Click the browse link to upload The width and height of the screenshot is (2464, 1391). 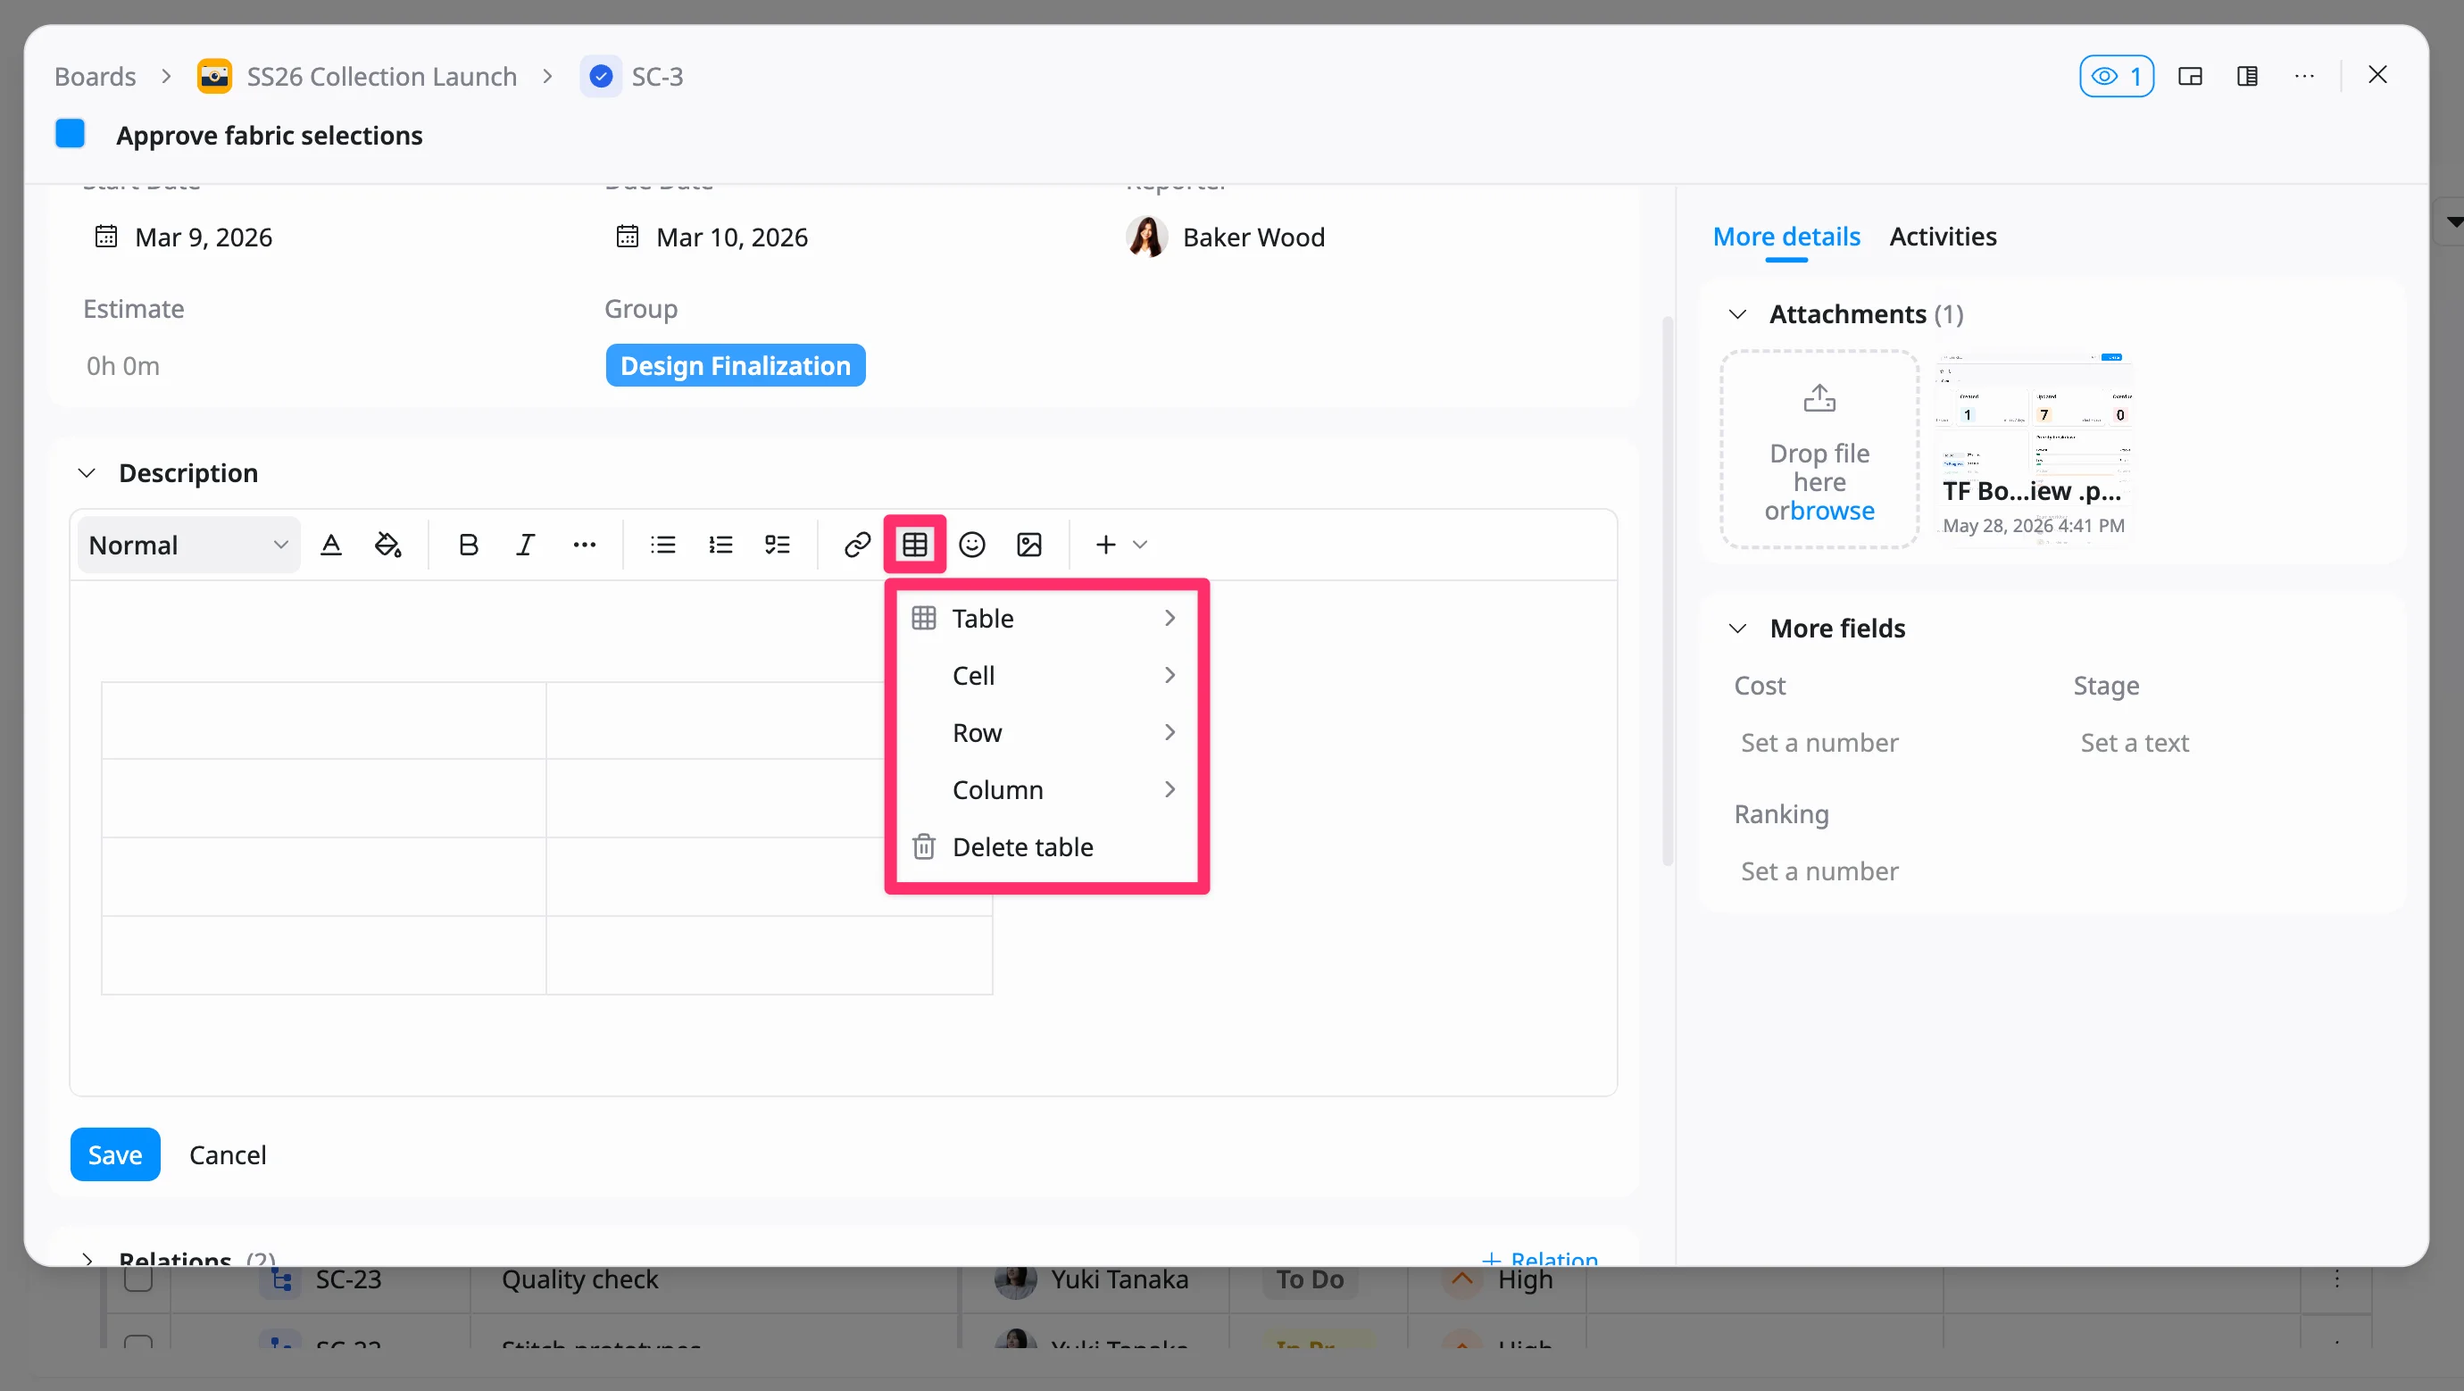[x=1832, y=511]
